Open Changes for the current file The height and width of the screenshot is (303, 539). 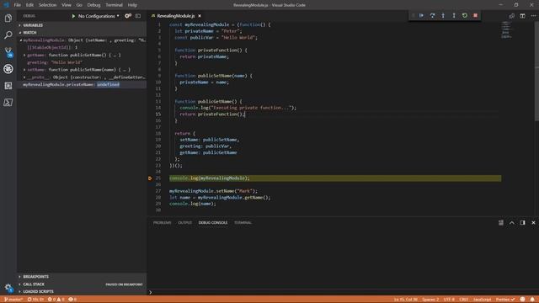512,16
